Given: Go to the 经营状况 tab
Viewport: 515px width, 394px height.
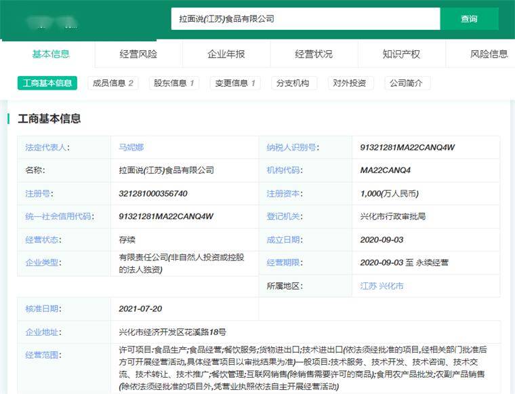Looking at the screenshot, I should (314, 54).
